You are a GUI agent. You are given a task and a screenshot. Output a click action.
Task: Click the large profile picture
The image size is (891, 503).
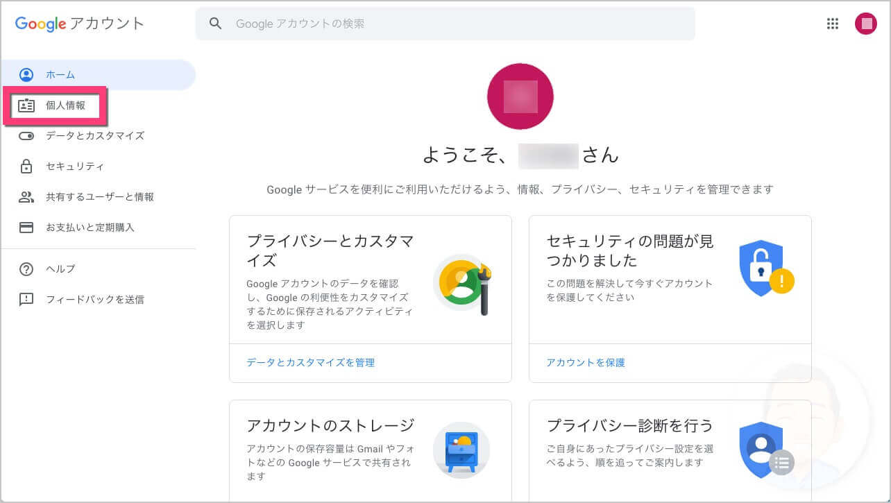520,96
